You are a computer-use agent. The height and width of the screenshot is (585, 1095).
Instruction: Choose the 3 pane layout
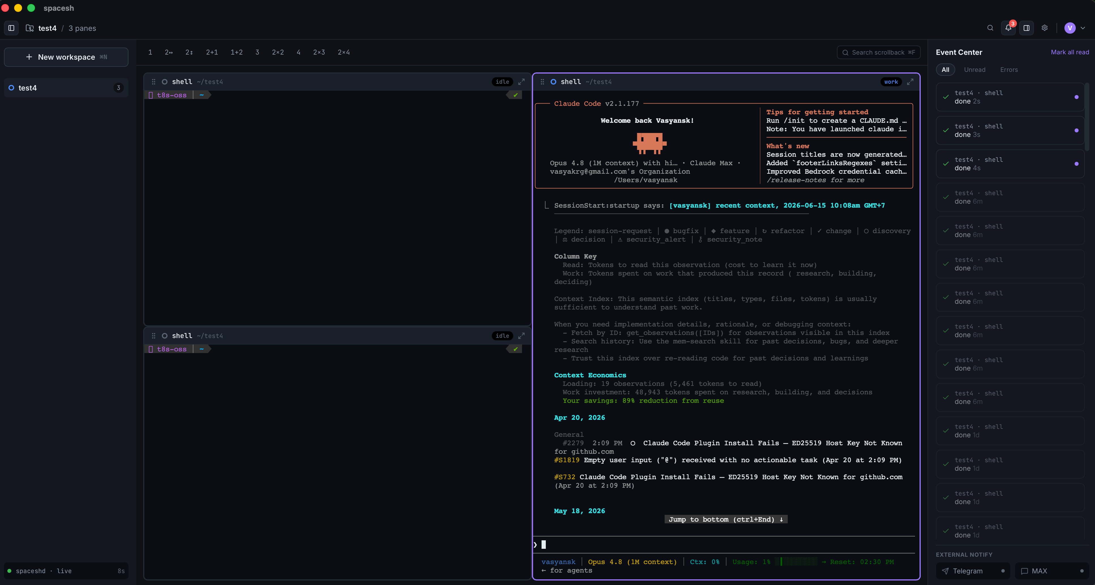[x=257, y=52]
